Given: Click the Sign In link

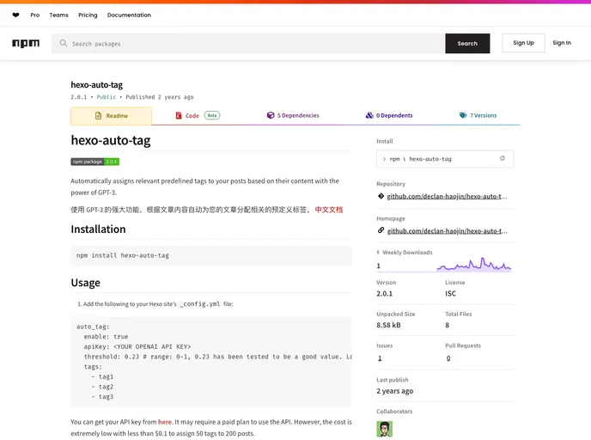Looking at the screenshot, I should click(562, 43).
